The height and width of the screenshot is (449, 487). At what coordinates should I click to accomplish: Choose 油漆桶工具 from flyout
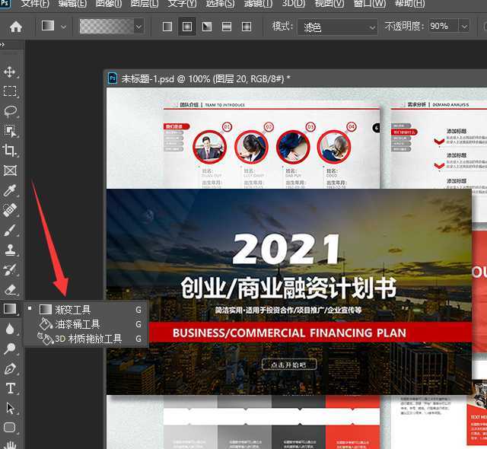click(x=86, y=324)
